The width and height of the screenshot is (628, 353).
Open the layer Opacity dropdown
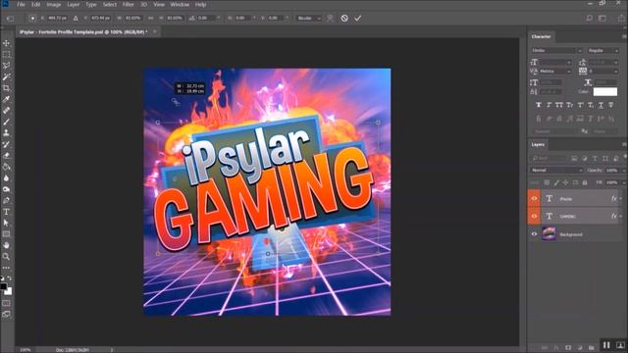click(624, 170)
